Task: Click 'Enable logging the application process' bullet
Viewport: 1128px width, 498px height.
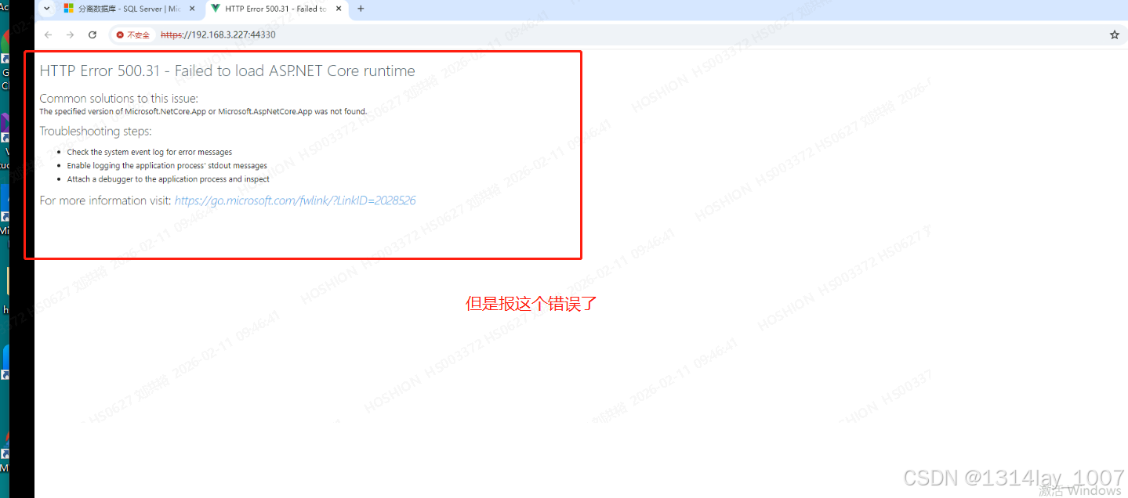Action: [x=167, y=166]
